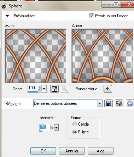The image size is (134, 157).
Task: Click the Intensité blue slider bar
Action: (41, 131)
